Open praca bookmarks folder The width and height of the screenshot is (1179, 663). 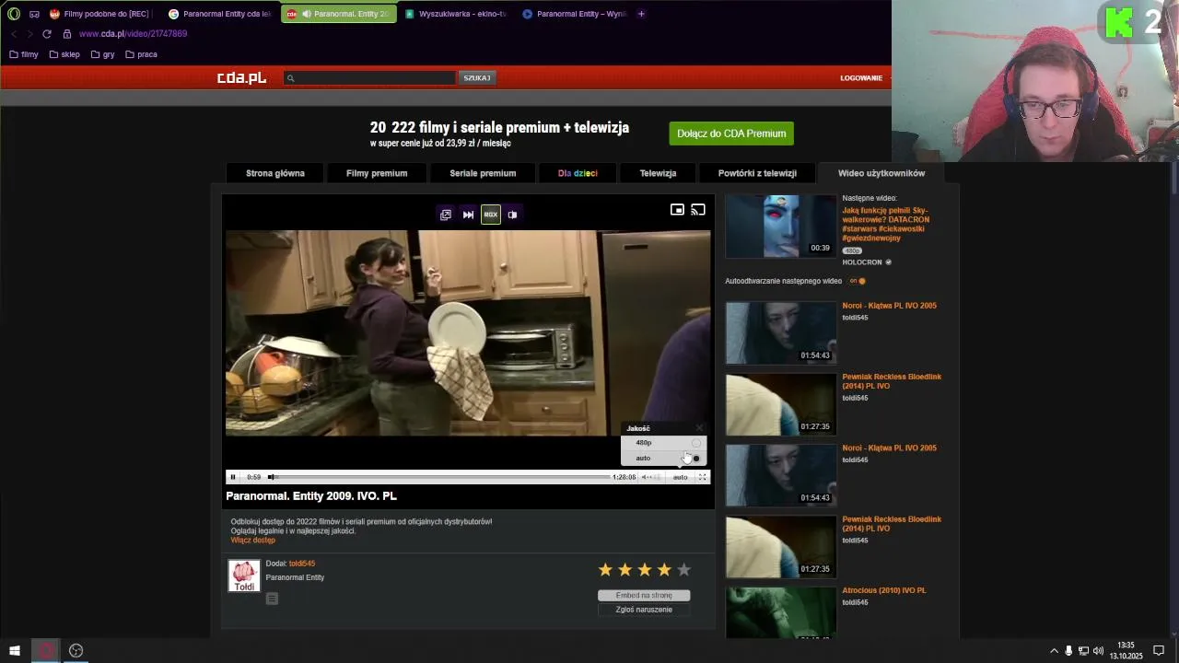point(141,54)
